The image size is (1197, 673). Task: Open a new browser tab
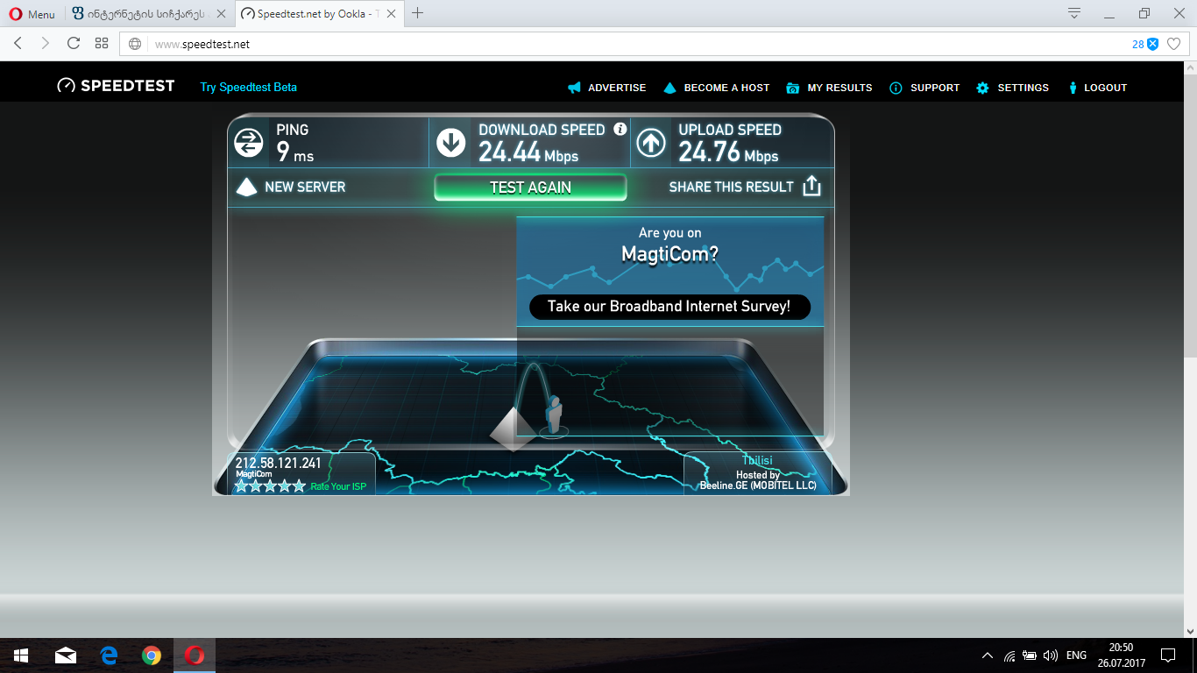point(418,13)
